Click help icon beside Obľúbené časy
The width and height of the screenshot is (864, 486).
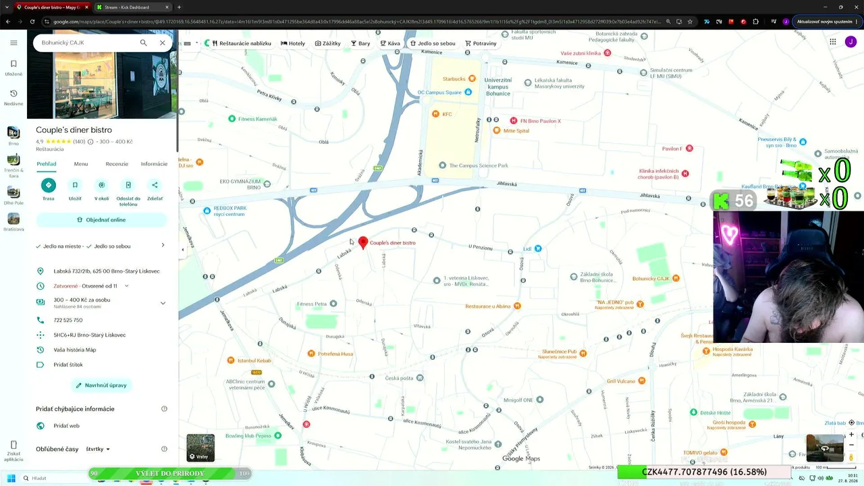tap(164, 449)
